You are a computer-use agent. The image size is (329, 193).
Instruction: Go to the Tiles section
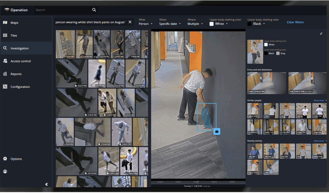point(26,35)
